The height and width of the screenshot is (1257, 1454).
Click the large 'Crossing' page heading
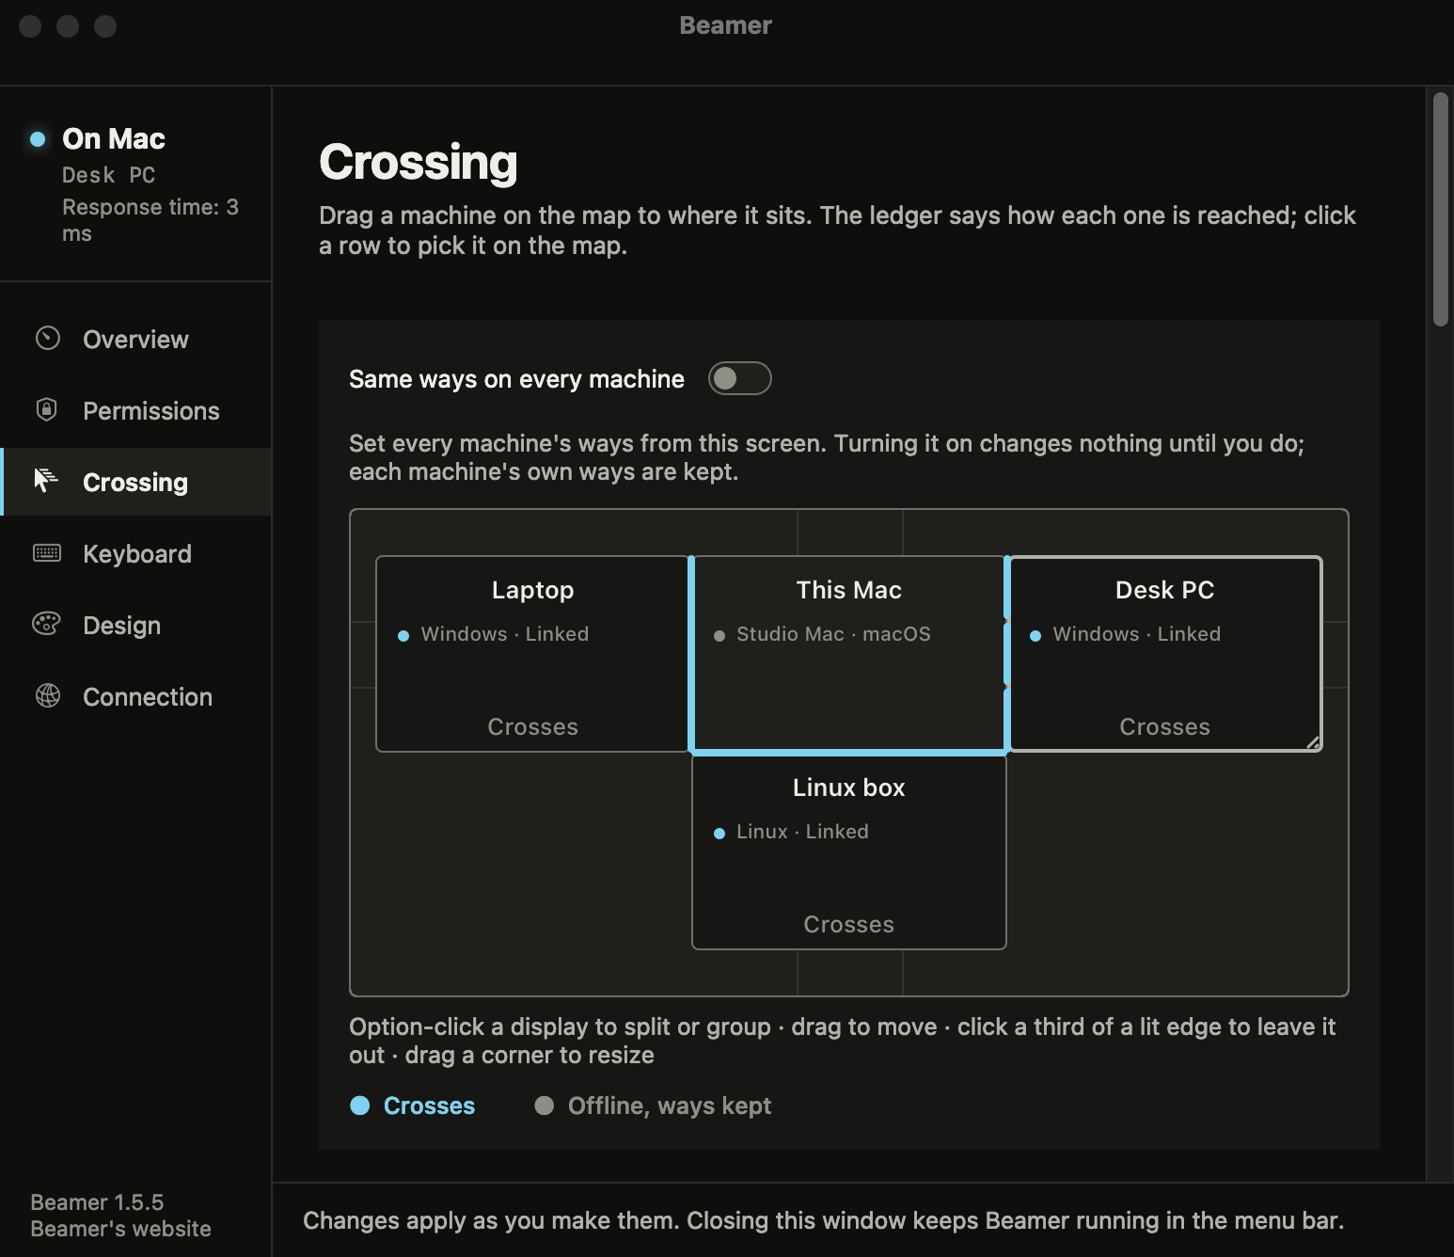click(x=419, y=162)
